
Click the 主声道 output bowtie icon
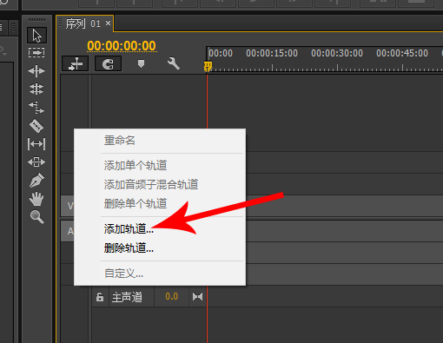pos(197,297)
